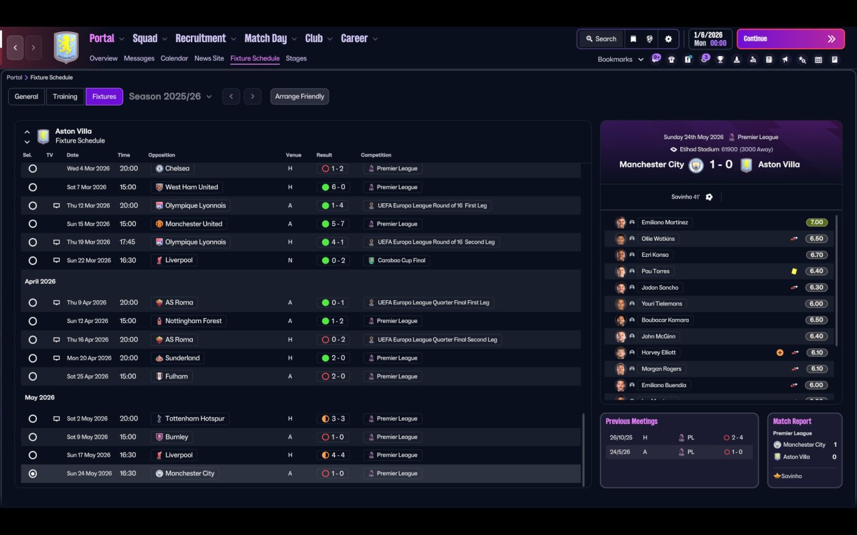Open the Calendar sub-tab

pyautogui.click(x=174, y=59)
